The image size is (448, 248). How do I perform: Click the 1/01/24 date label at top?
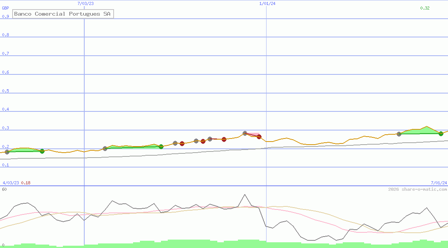[267, 3]
